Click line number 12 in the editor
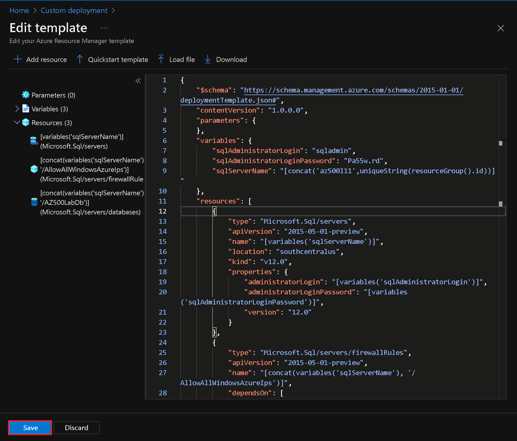This screenshot has height=441, width=517. pyautogui.click(x=163, y=211)
